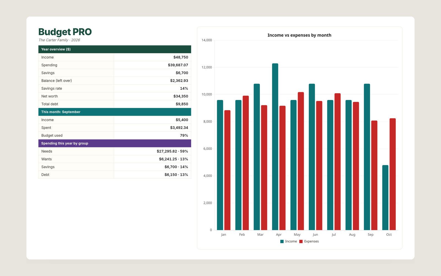The height and width of the screenshot is (276, 441).
Task: Select the April income bar
Action: click(x=275, y=147)
